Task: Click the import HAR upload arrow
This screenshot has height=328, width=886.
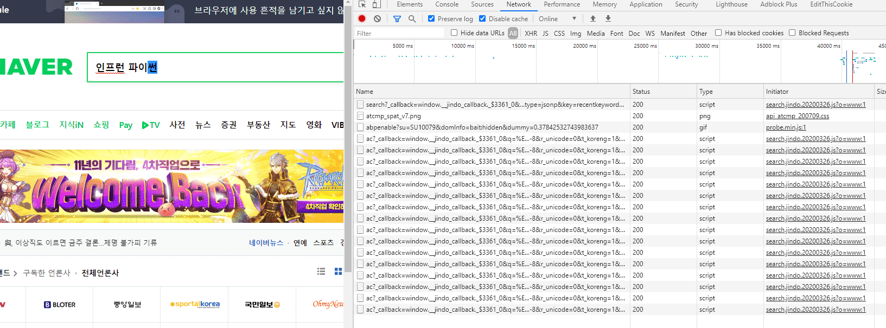Action: (593, 18)
